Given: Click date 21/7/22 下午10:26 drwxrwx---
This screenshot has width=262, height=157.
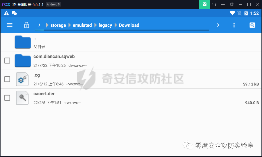Looking at the screenshot, I should pos(60,65).
